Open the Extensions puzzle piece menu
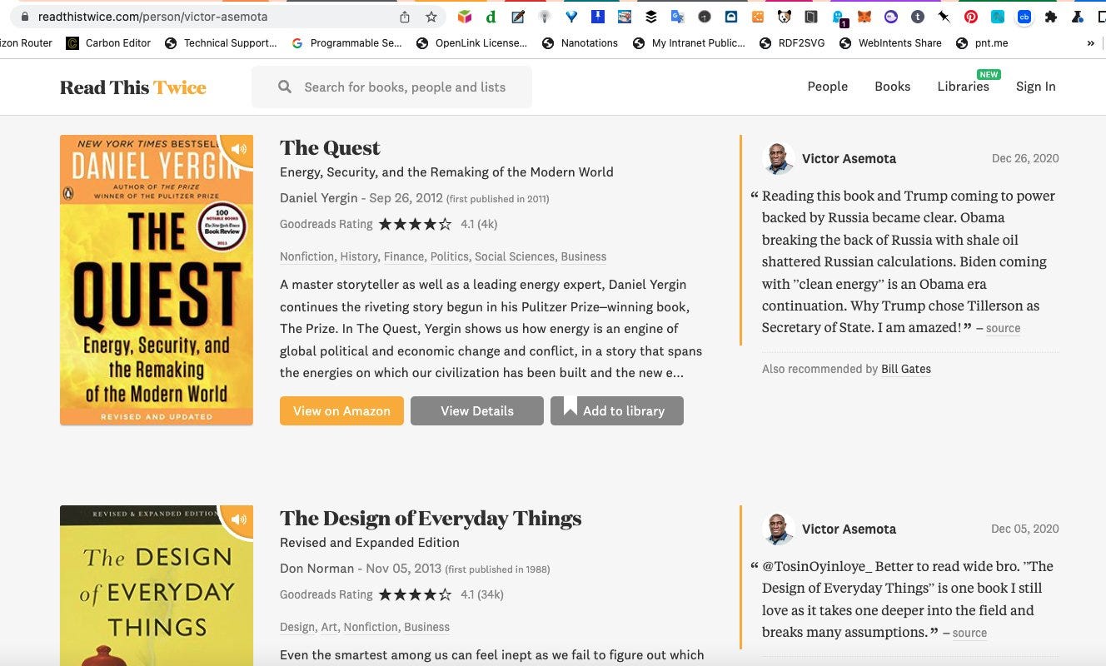The width and height of the screenshot is (1106, 666). coord(1051,17)
